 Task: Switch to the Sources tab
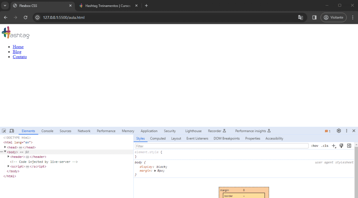click(x=65, y=131)
